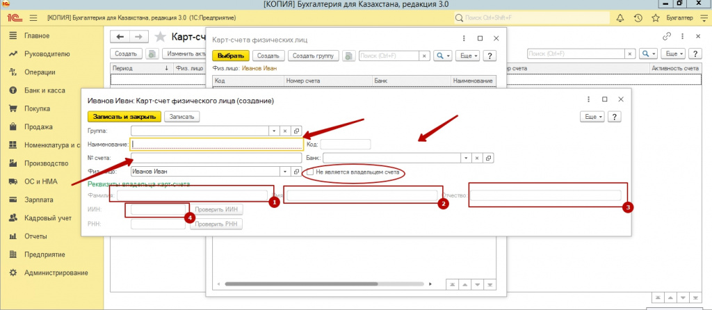The image size is (712, 310).
Task: Open Еще menu in Карт-счета физических лиц window
Action: click(x=467, y=56)
